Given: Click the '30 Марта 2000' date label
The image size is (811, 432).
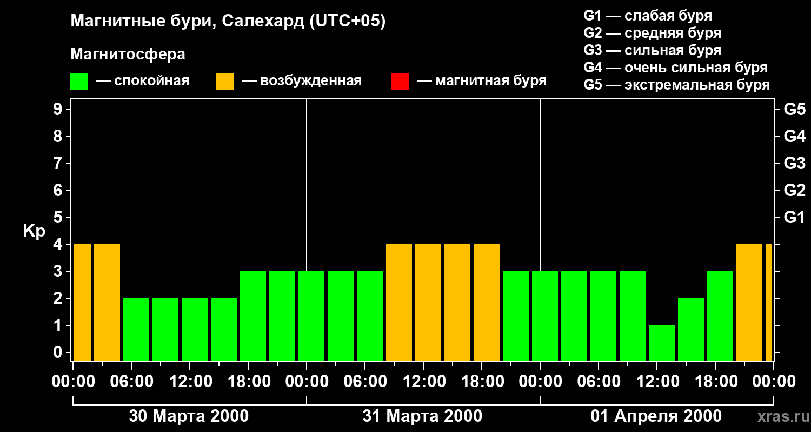Looking at the screenshot, I should [189, 416].
